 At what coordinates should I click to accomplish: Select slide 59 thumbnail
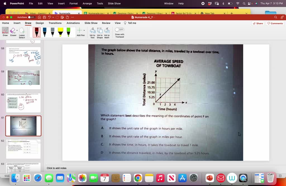click(23, 80)
